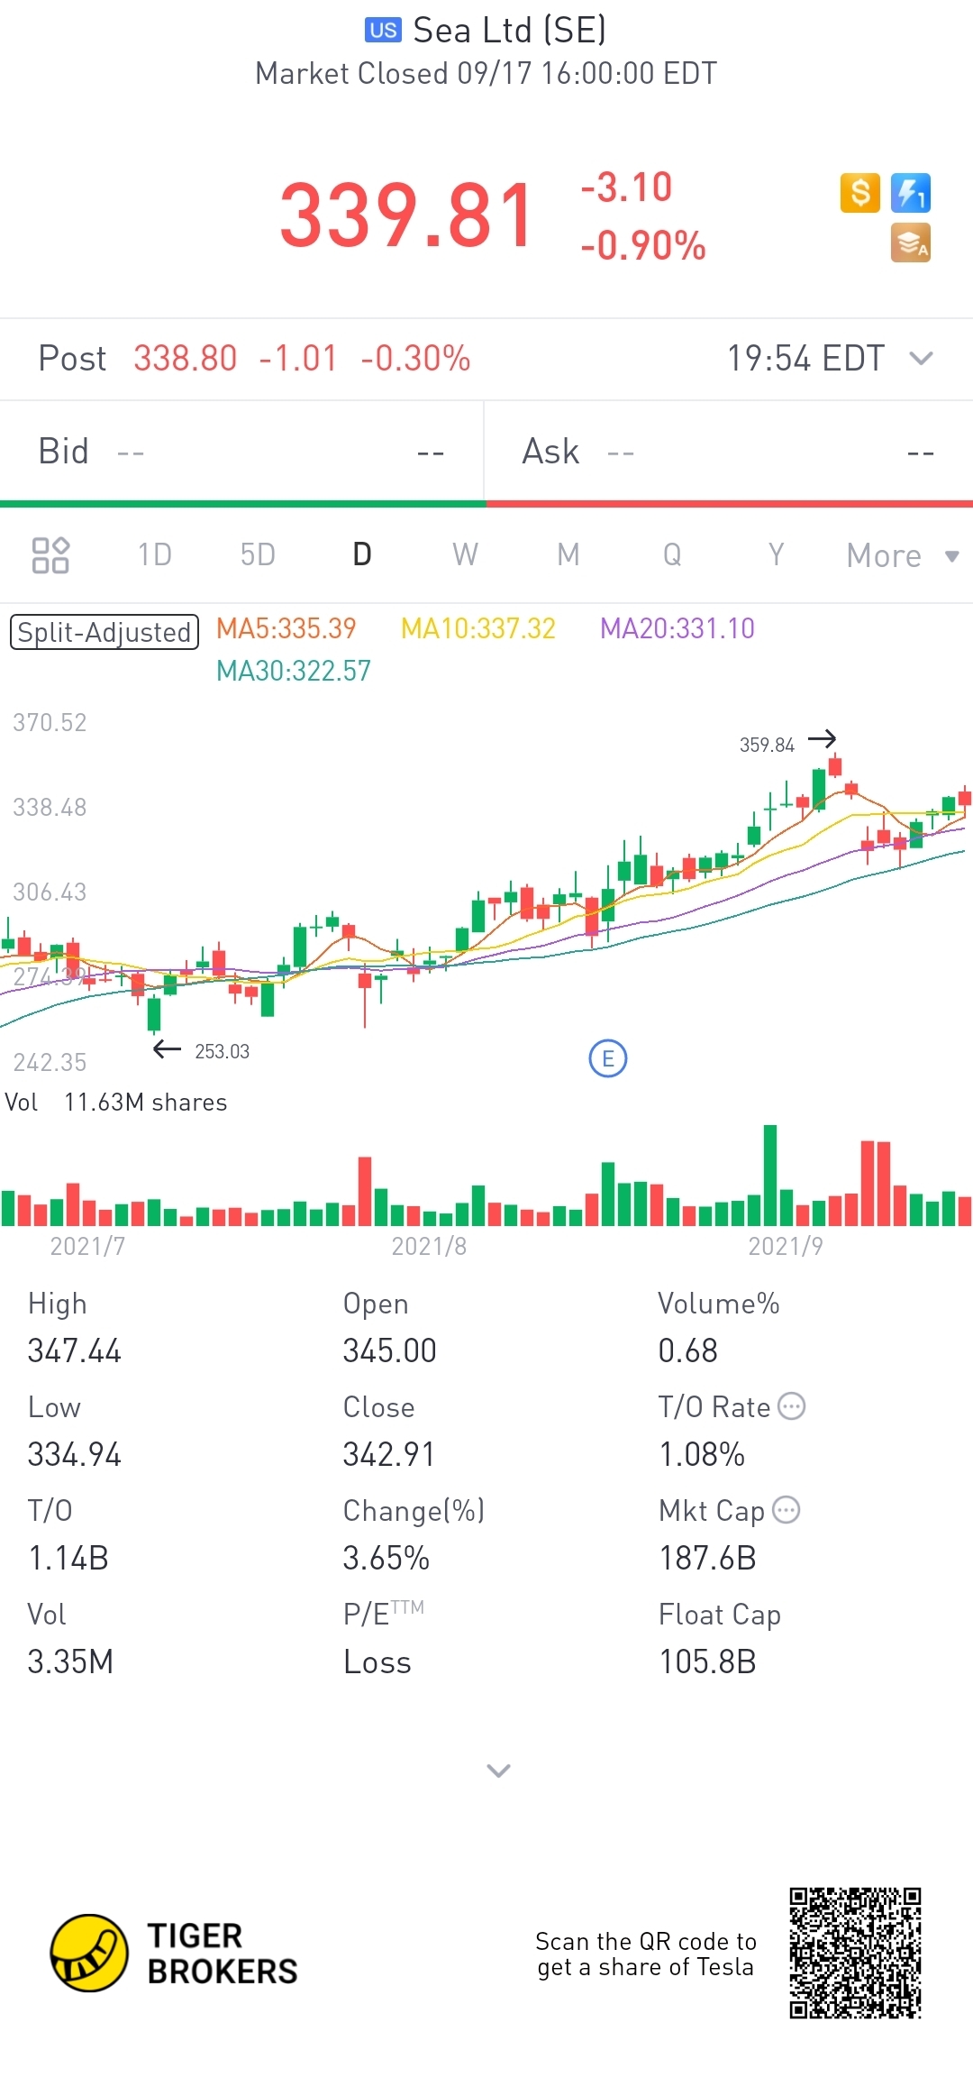
Task: Tap the tan stacked coins icon
Action: pyautogui.click(x=910, y=243)
